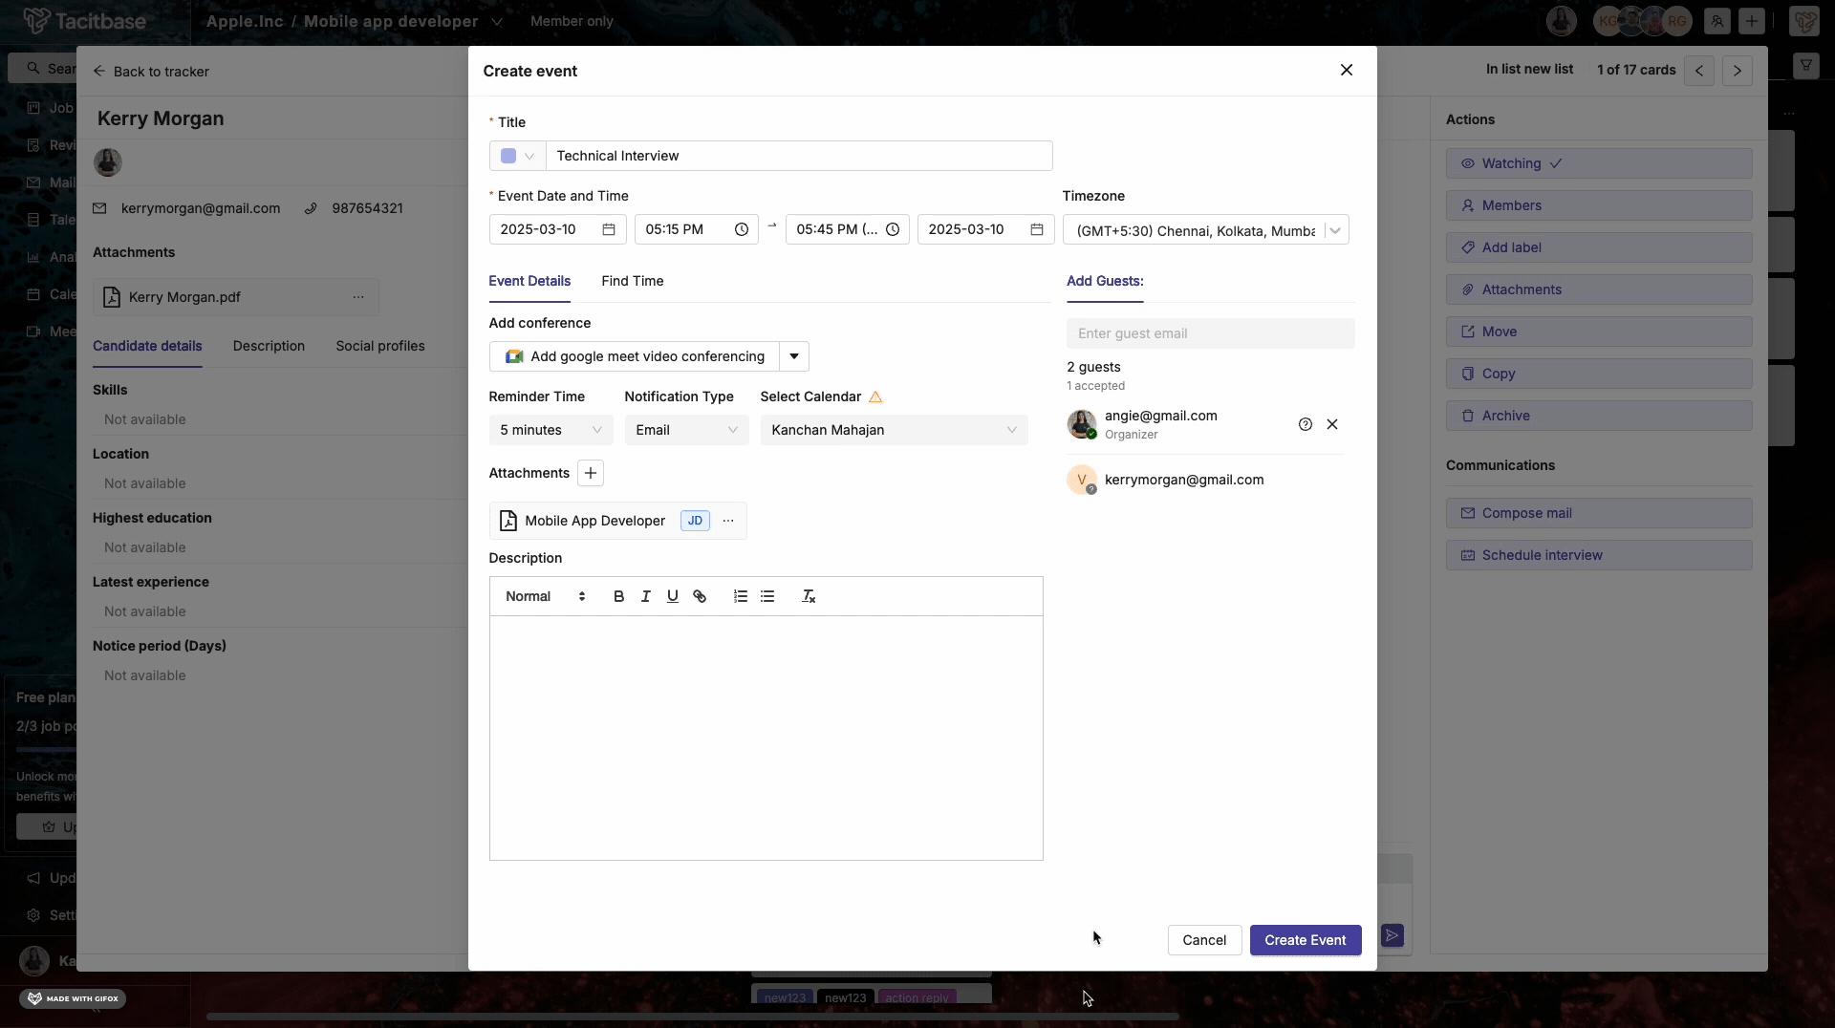
Task: Open Attachments action in side panel
Action: coord(1599,289)
